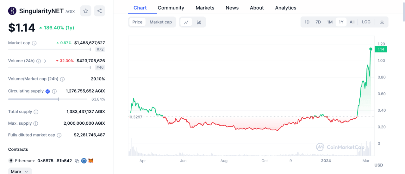Select Price chart mode
Screen dimensions: 405x174
137,22
